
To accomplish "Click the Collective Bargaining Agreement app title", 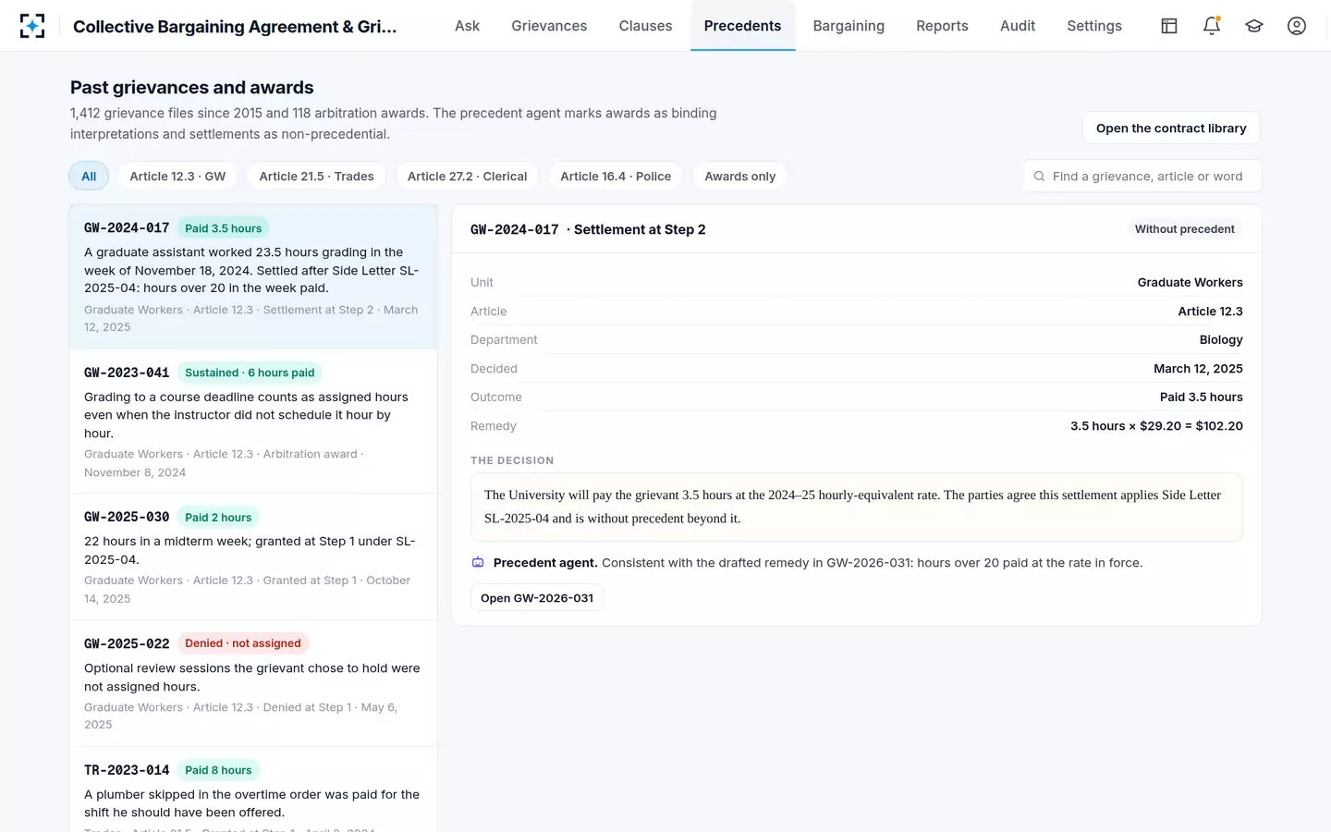I will click(235, 27).
